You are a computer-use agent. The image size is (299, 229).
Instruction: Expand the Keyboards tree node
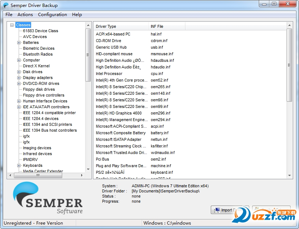pyautogui.click(x=19, y=165)
